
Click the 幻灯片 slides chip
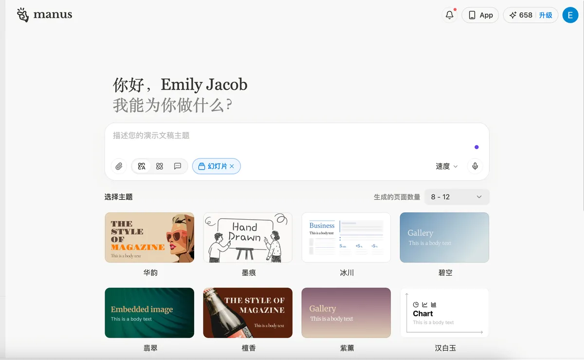(213, 166)
